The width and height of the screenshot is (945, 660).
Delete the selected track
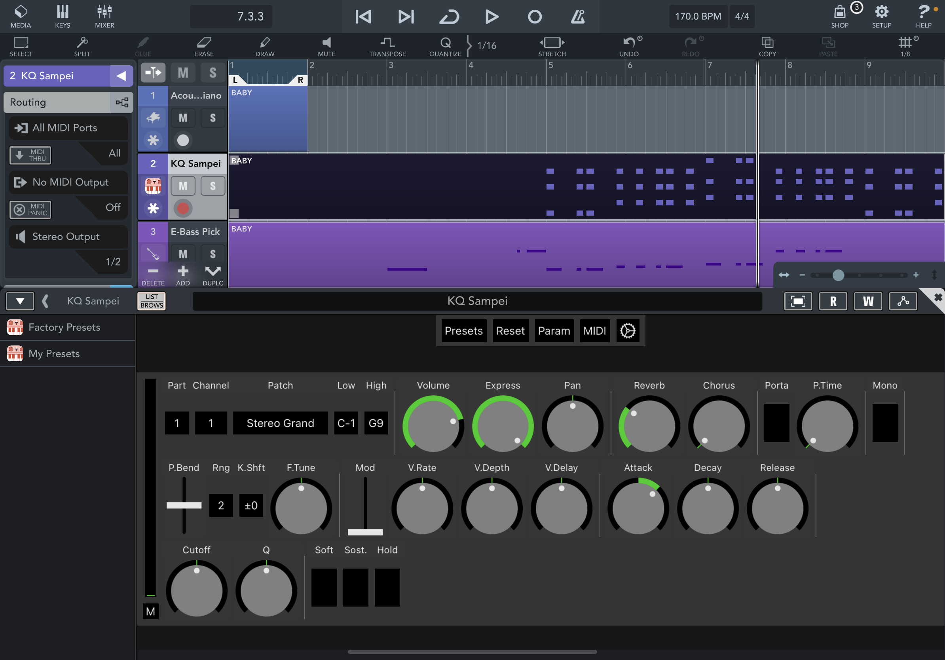tap(153, 275)
